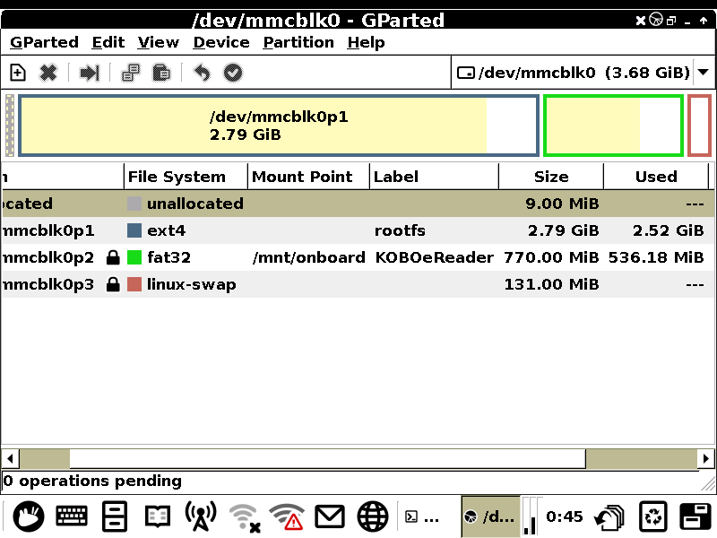Click the rootfs label cell
This screenshot has width=717, height=538.
pos(400,230)
